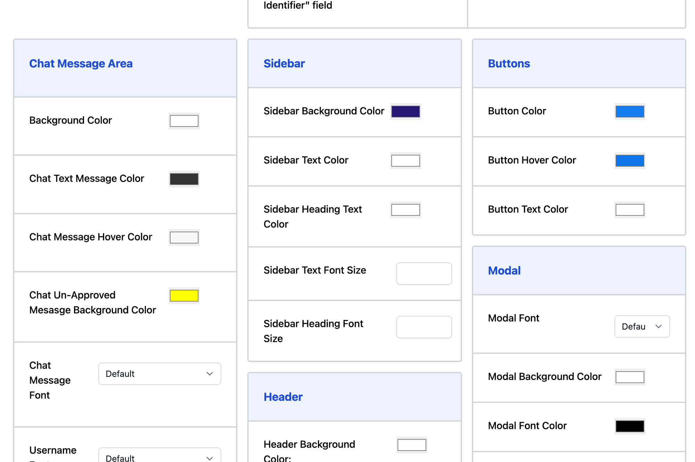This screenshot has height=462, width=695.
Task: Click the Modal Background Color swatch
Action: pos(630,377)
